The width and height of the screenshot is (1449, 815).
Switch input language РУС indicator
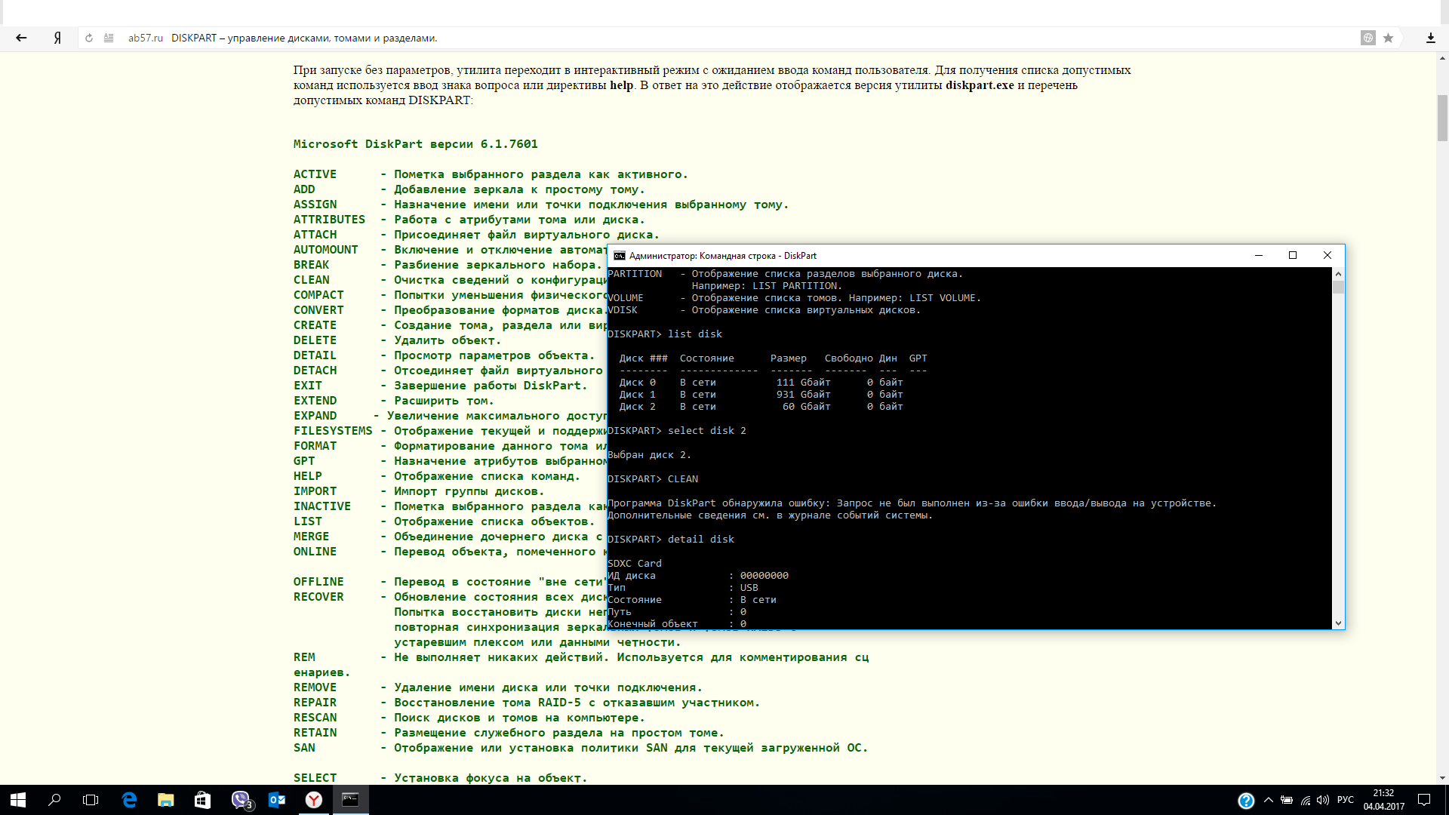click(1345, 800)
